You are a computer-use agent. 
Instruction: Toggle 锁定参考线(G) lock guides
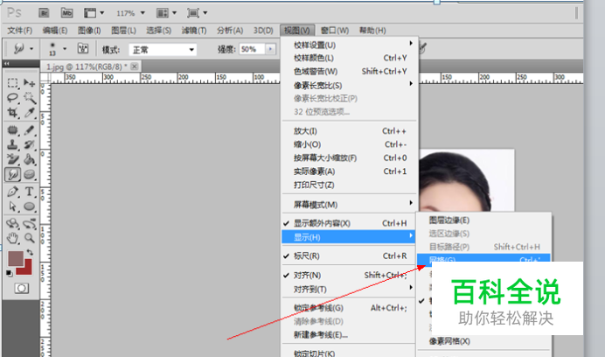[x=349, y=308]
